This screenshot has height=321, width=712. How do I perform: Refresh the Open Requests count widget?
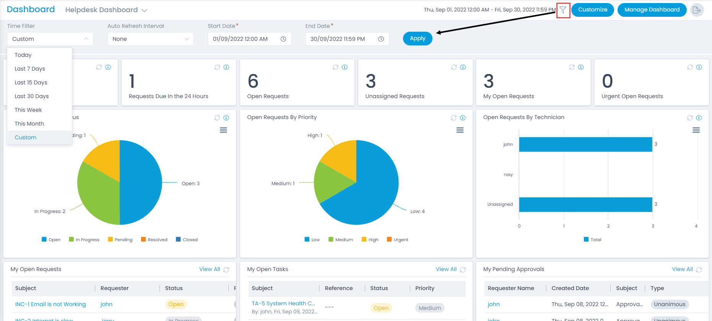pyautogui.click(x=335, y=67)
